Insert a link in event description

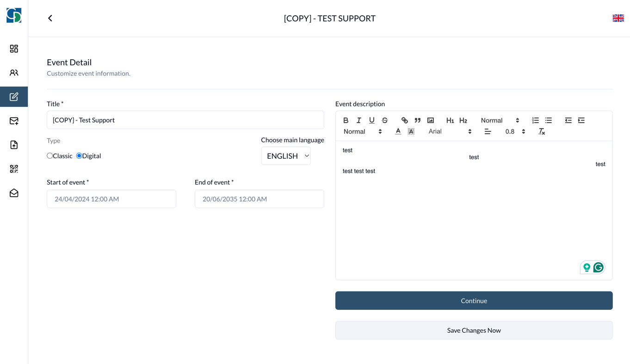pos(404,120)
